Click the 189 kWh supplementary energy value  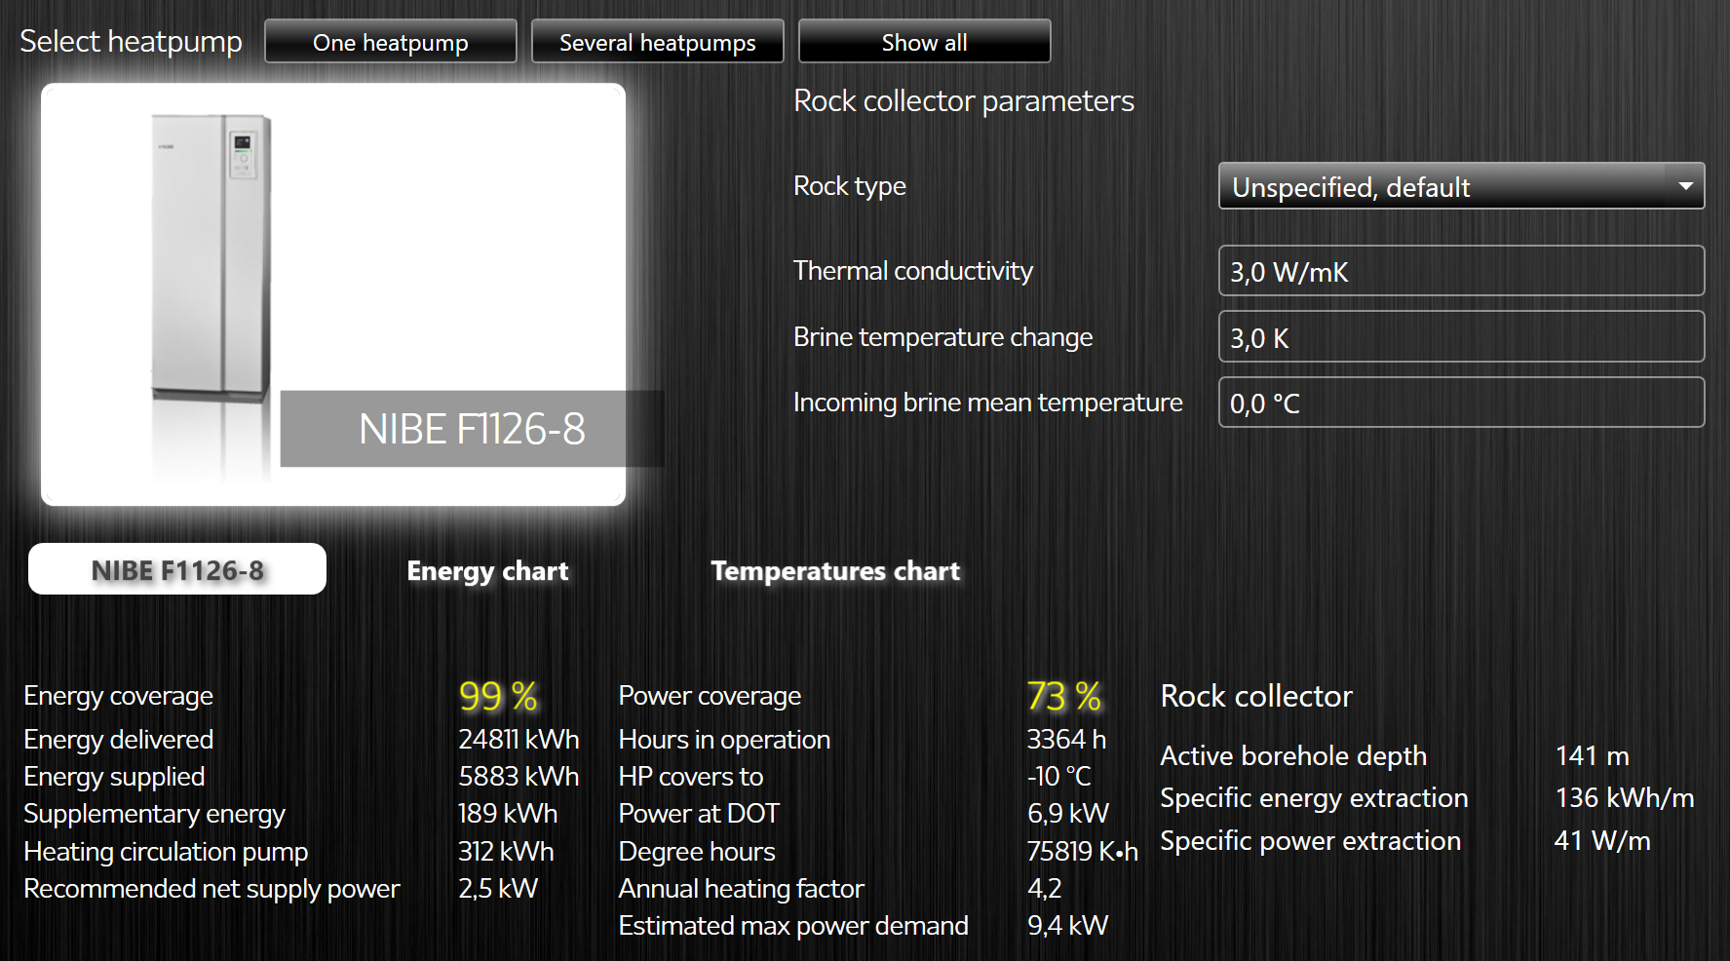[x=508, y=814]
